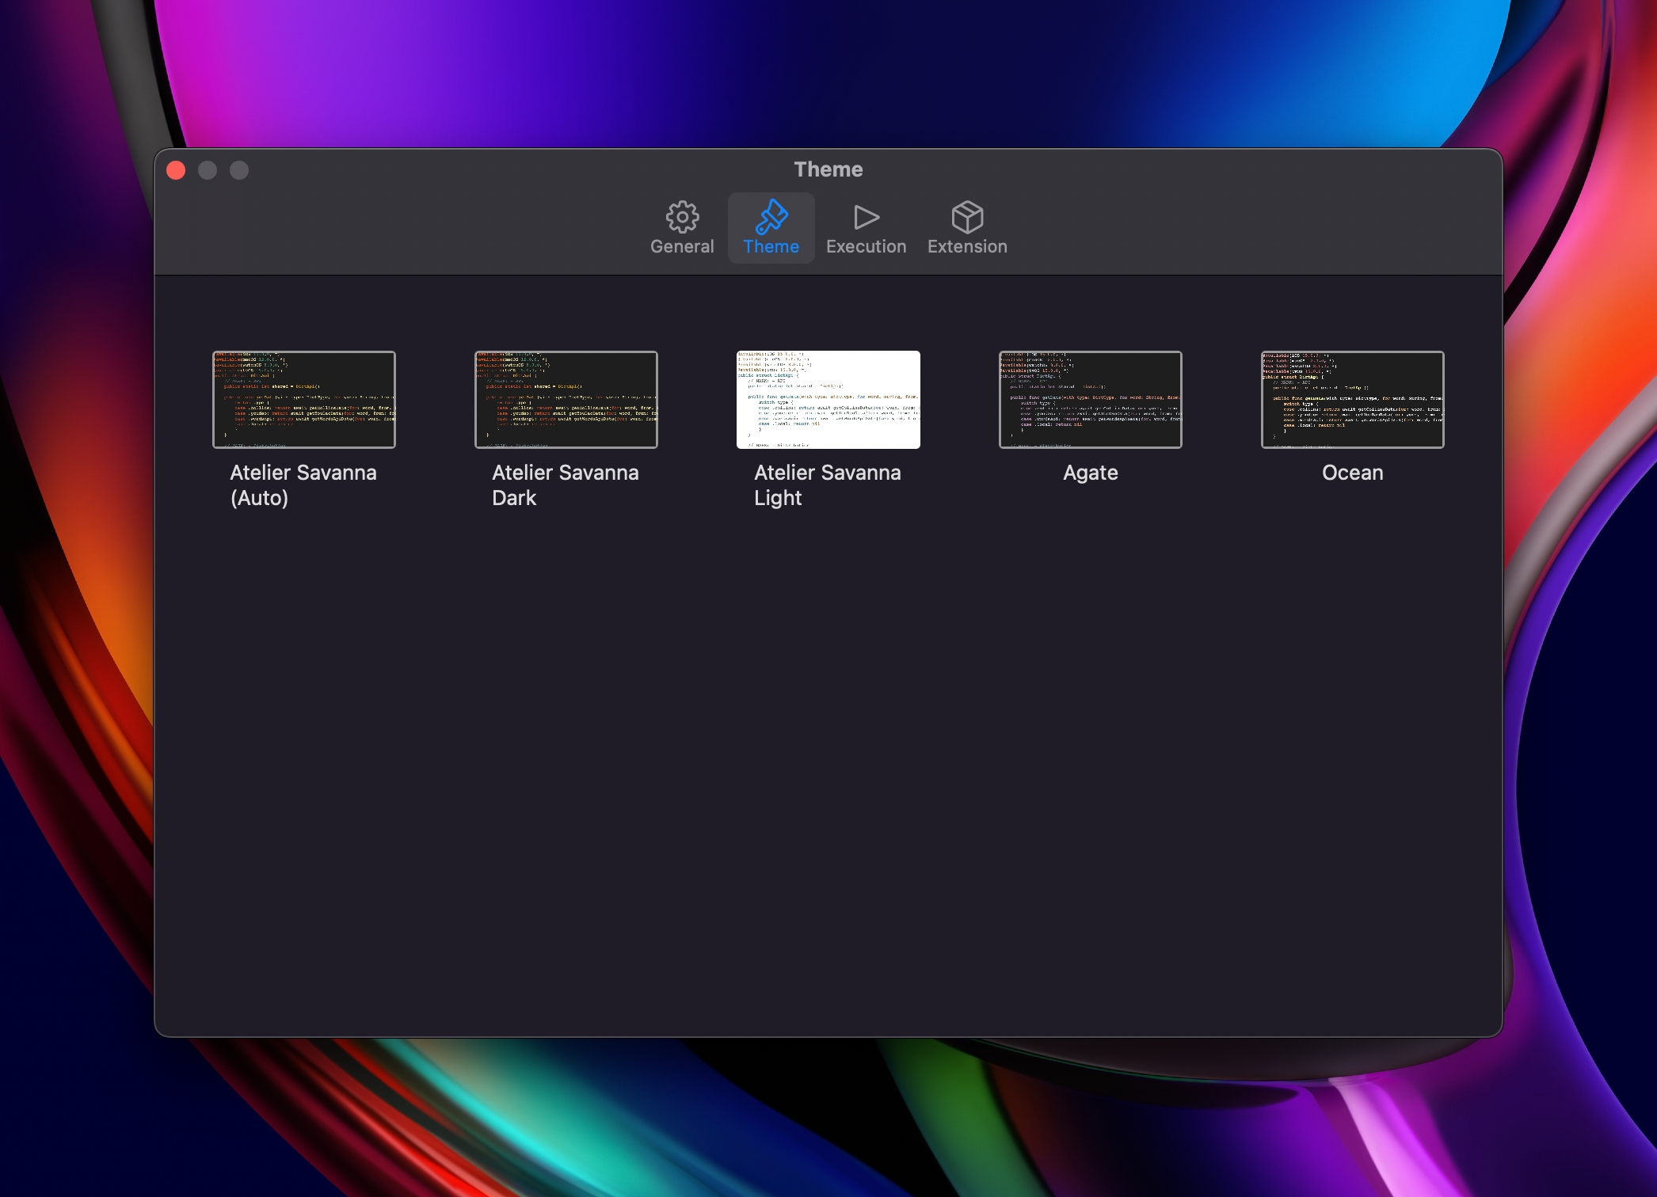Close the Theme preferences window
This screenshot has height=1197, width=1657.
[177, 170]
